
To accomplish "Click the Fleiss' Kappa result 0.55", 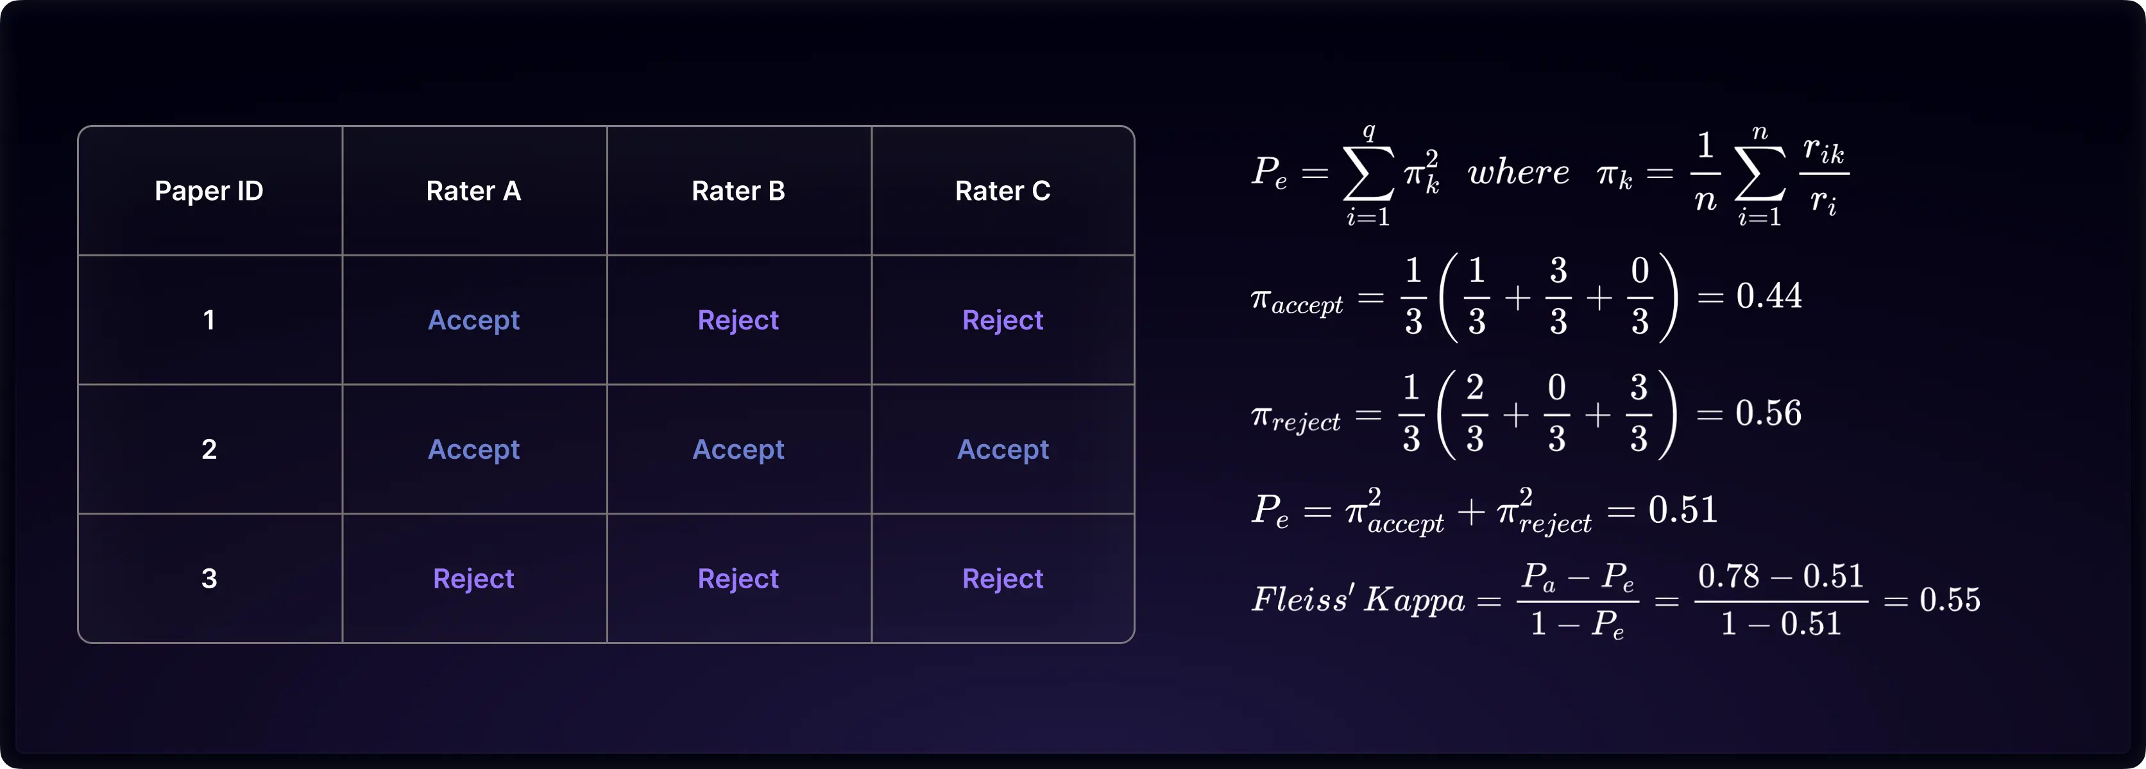I will (1950, 600).
